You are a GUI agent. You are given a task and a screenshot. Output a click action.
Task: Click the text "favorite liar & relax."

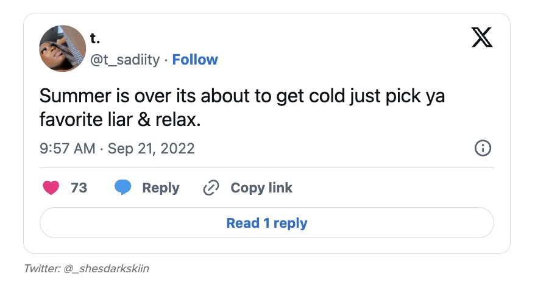click(x=119, y=119)
